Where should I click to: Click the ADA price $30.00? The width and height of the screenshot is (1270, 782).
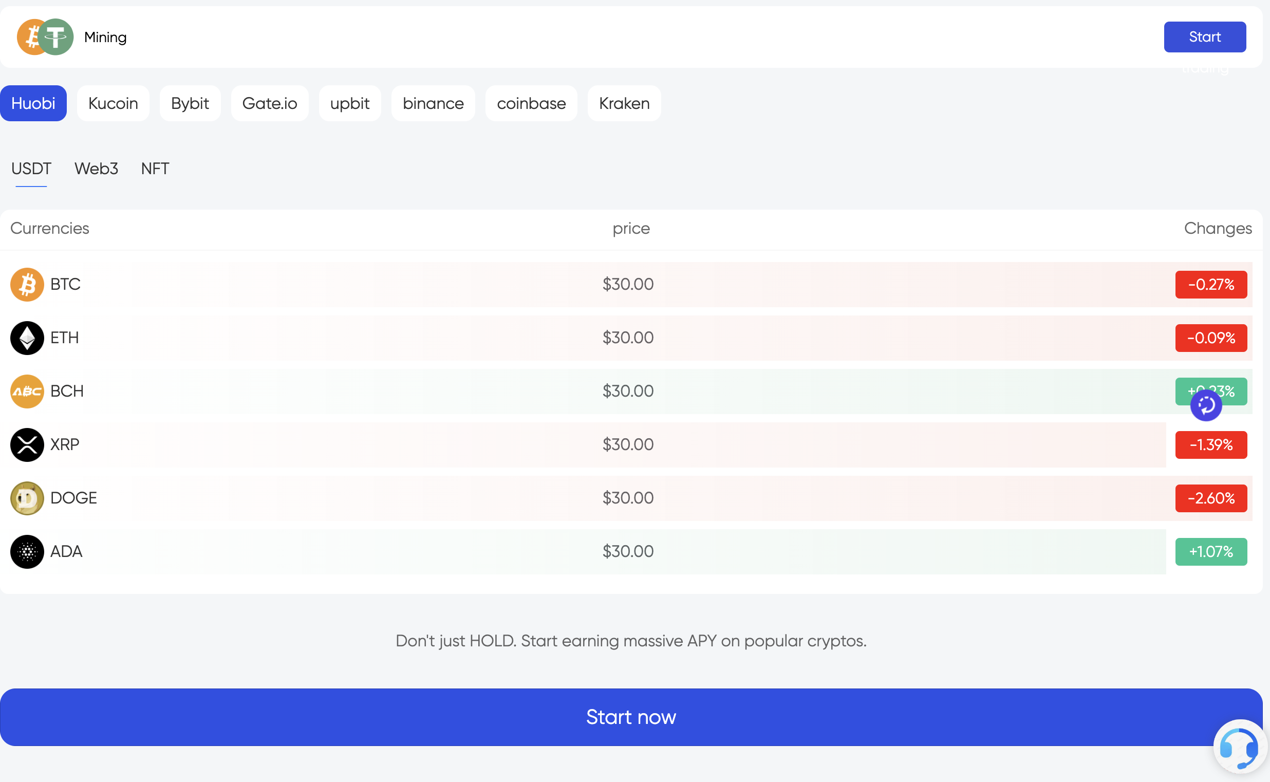628,552
